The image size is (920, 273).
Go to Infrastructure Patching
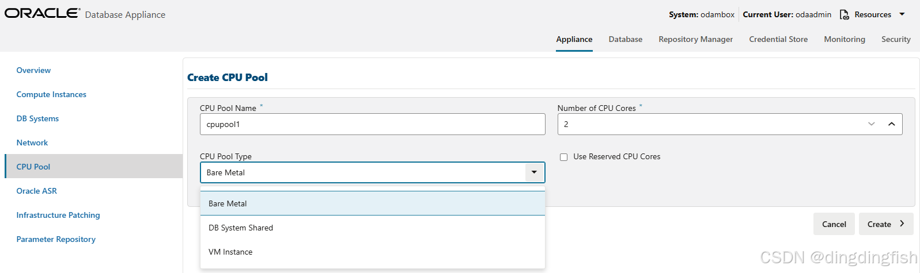58,215
